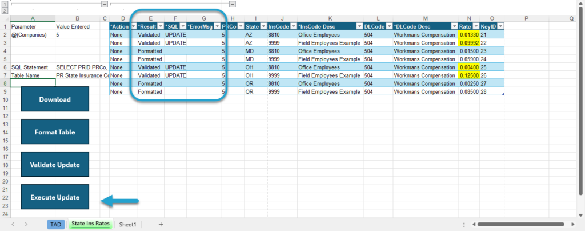Select KeyID cell 21

tap(492, 35)
